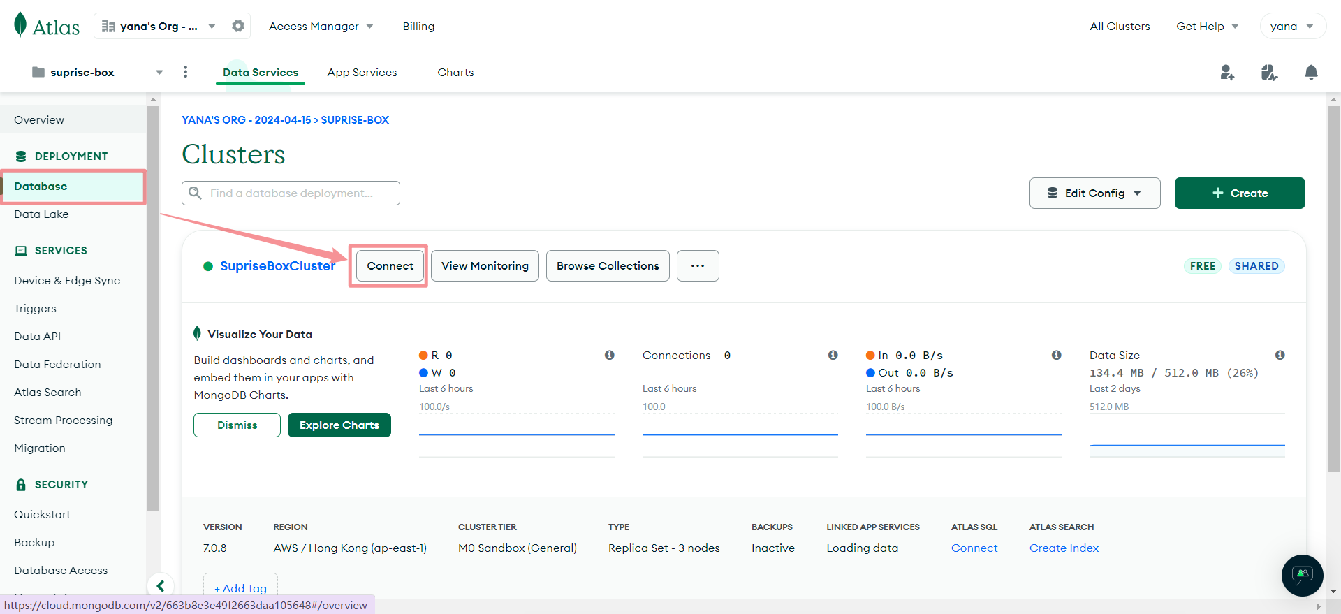
Task: Expand Get Help menu
Action: (x=1207, y=26)
